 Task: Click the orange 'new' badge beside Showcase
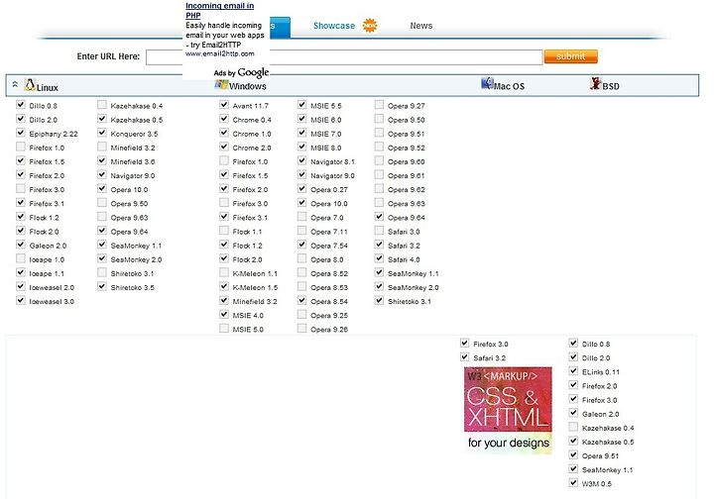pyautogui.click(x=370, y=26)
